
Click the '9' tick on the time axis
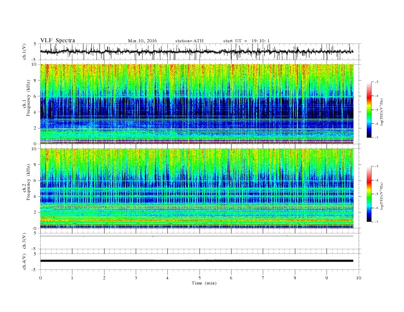pyautogui.click(x=326, y=278)
